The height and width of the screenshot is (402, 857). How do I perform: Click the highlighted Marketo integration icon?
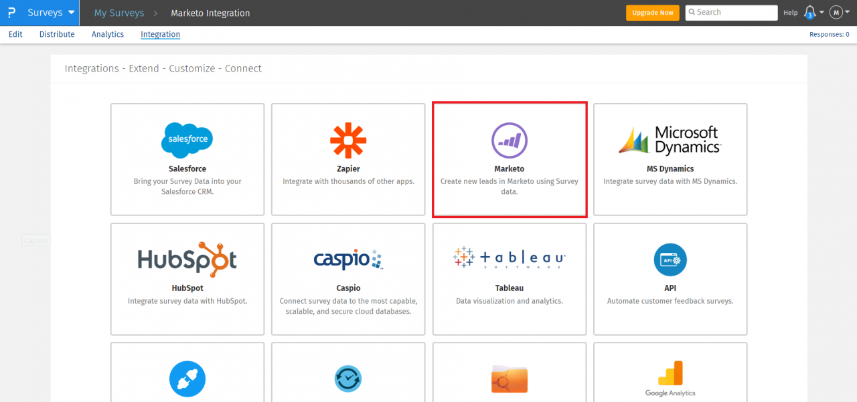coord(509,141)
